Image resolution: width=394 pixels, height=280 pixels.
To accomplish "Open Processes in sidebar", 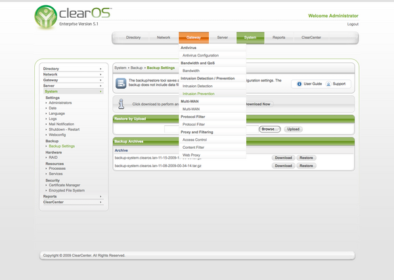I will [57, 169].
